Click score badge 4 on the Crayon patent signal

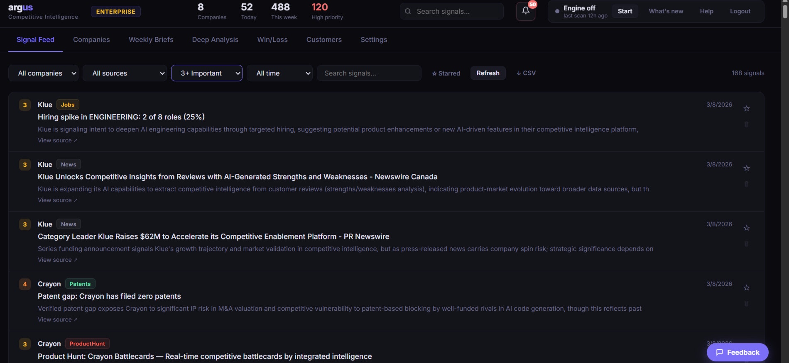25,284
